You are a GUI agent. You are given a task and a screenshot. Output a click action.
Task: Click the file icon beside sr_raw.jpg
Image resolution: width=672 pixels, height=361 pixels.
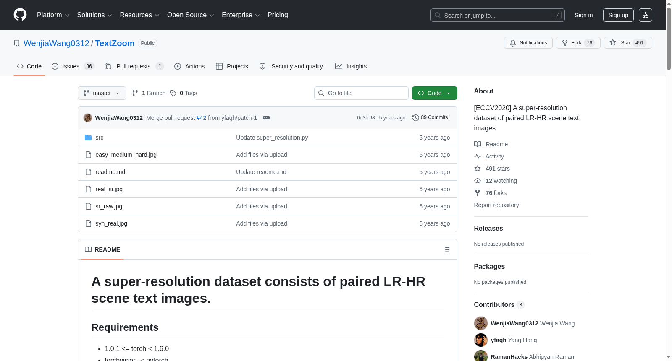[x=88, y=206]
